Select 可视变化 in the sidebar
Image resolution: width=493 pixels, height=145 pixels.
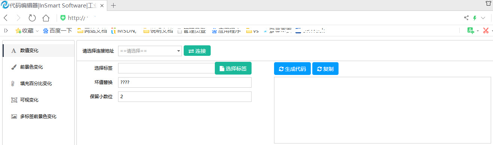tap(38, 100)
